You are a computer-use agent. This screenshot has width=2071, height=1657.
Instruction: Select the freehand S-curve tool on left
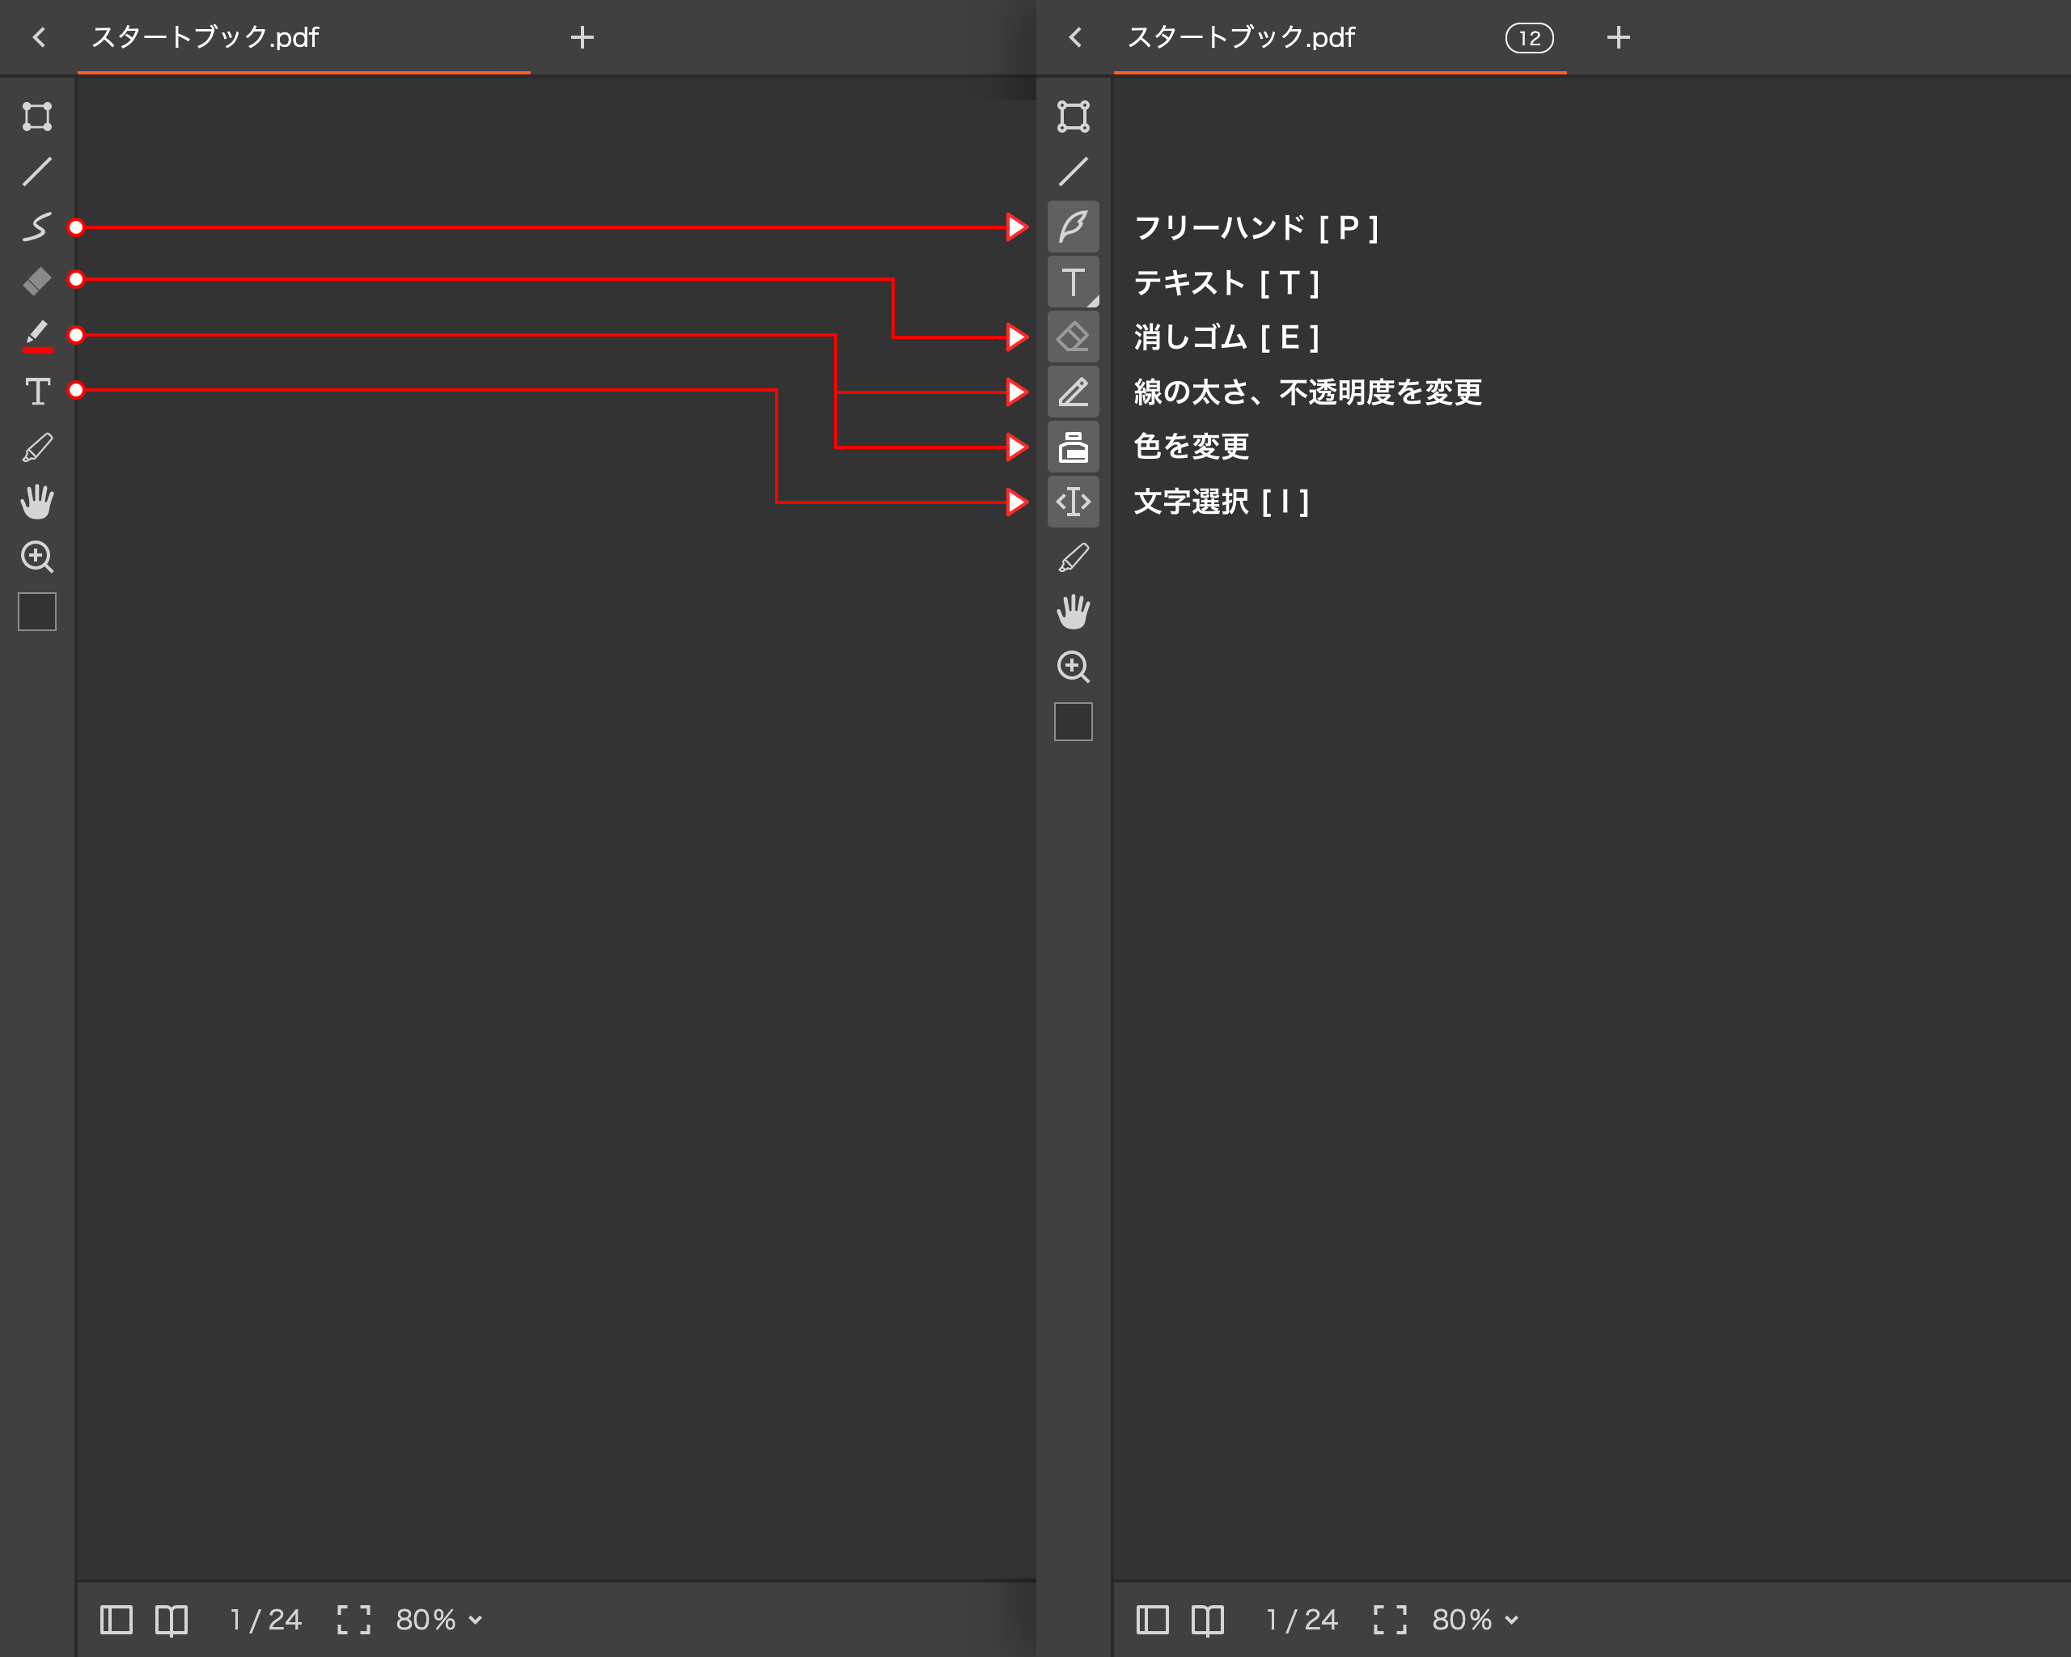(37, 227)
